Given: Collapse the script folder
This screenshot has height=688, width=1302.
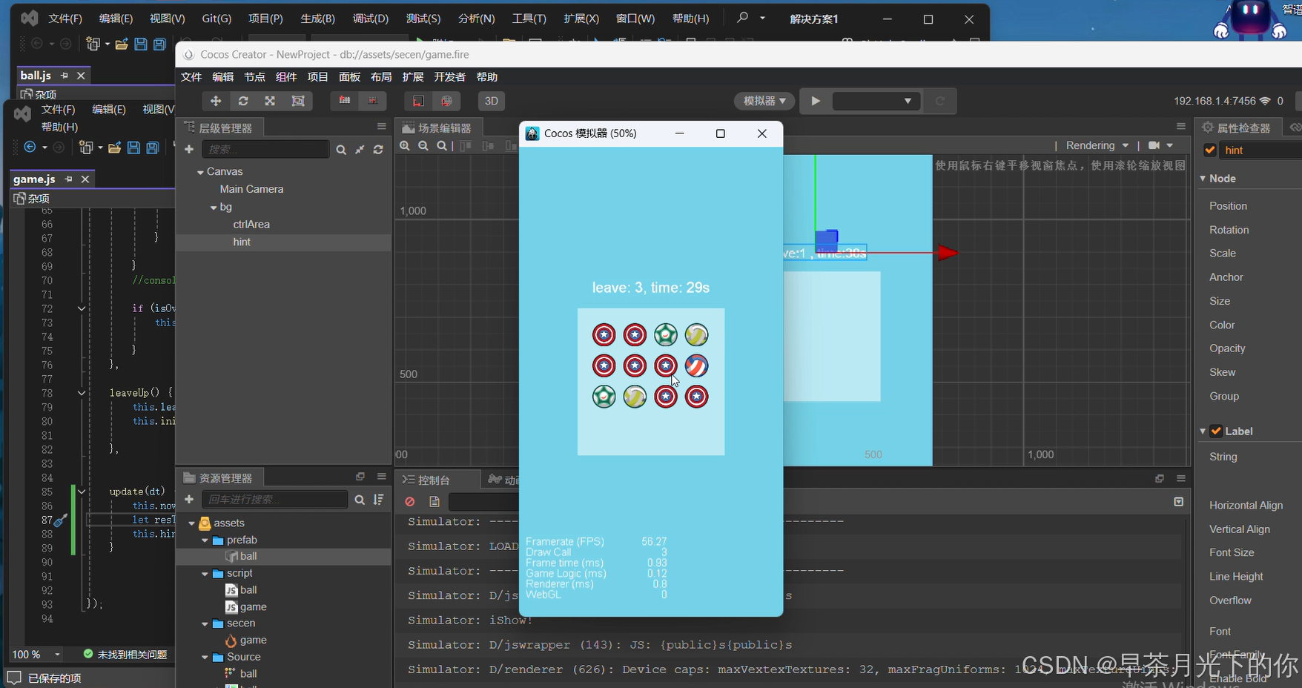Looking at the screenshot, I should [x=205, y=574].
